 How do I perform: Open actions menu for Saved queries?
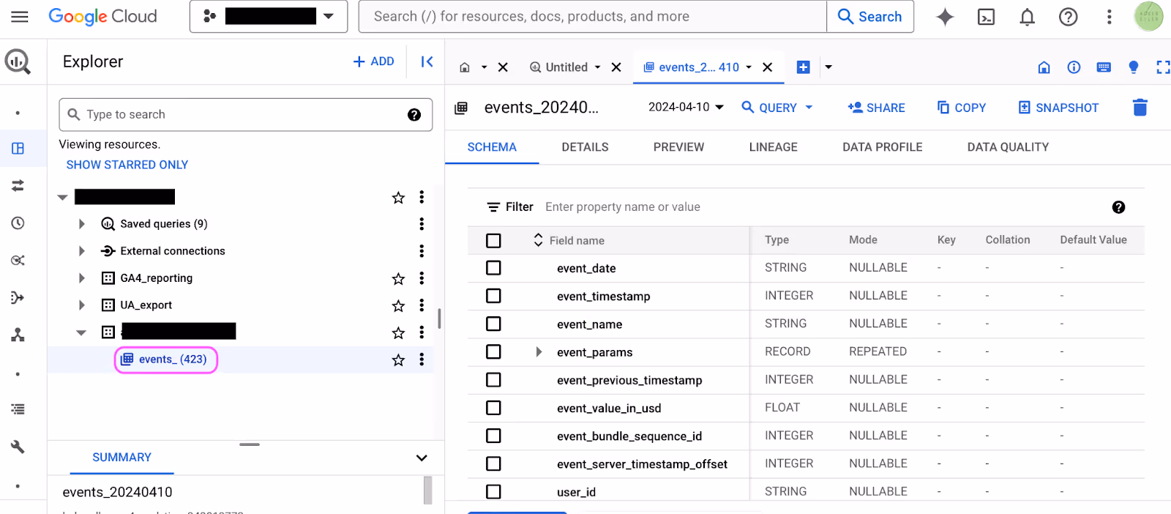(422, 224)
